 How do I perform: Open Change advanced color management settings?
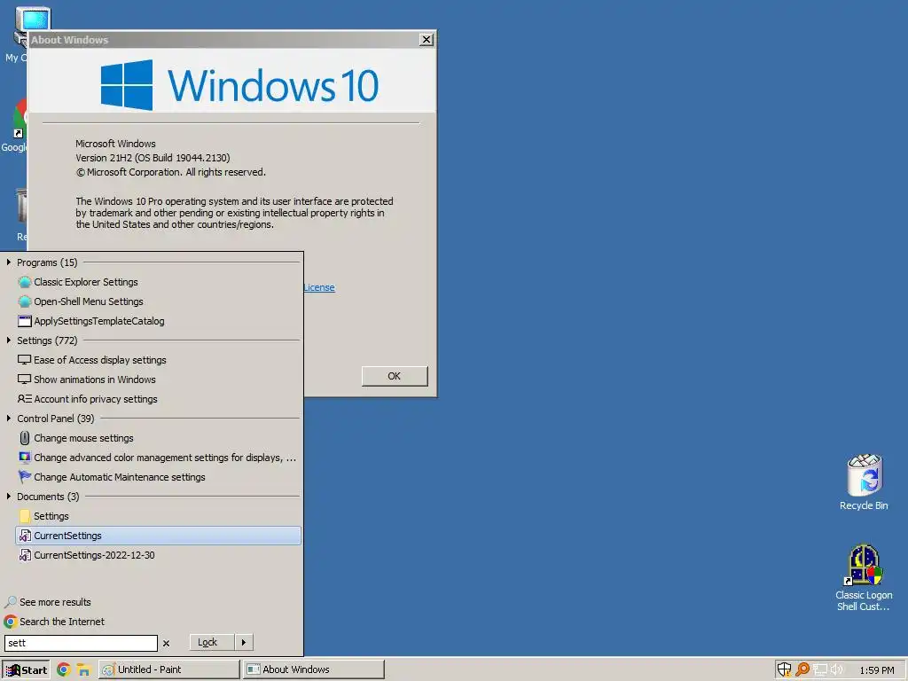pos(158,458)
